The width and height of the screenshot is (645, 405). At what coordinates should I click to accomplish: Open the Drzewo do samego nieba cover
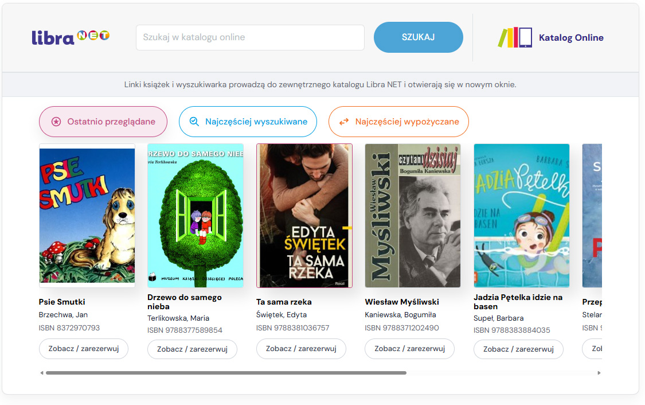point(196,215)
